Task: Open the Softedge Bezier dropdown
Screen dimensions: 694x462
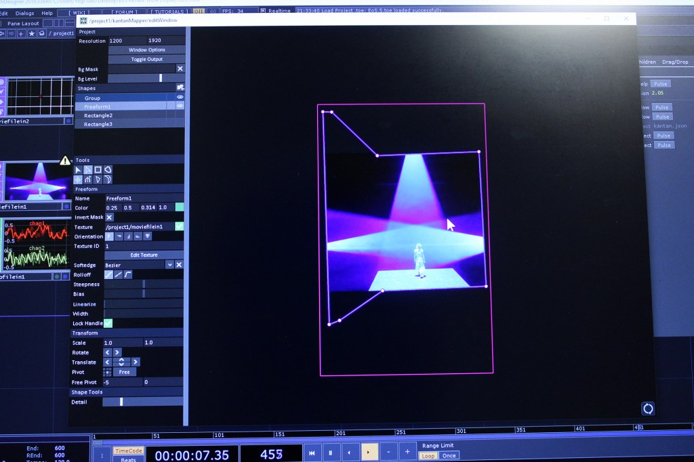Action: tap(169, 265)
